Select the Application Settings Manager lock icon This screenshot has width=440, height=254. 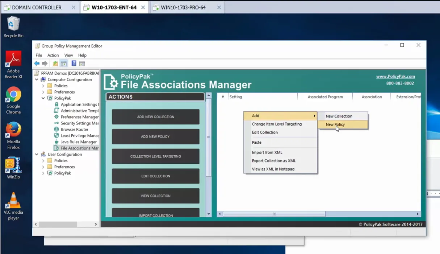tap(56, 105)
